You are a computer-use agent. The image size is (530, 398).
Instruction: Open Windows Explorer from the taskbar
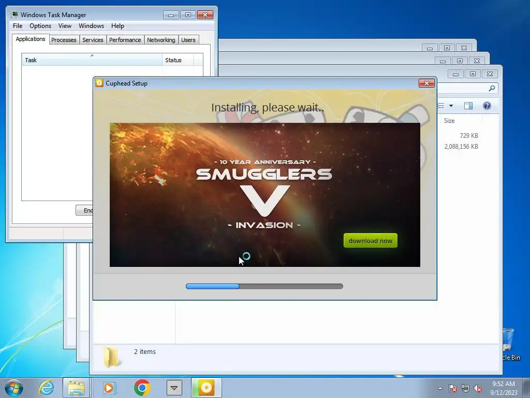coord(76,388)
